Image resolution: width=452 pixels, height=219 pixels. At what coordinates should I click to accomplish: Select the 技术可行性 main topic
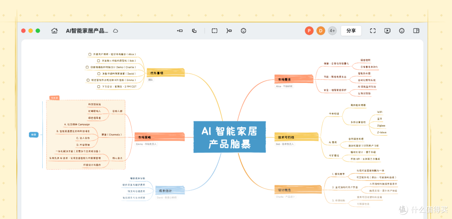tap(297, 137)
